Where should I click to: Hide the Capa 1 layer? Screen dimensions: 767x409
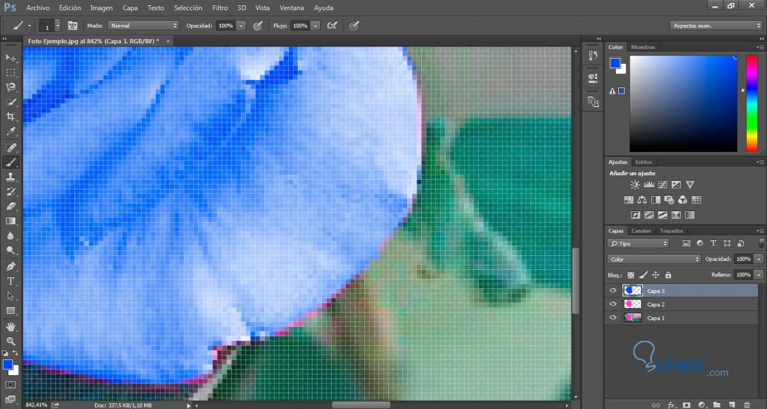(x=613, y=318)
